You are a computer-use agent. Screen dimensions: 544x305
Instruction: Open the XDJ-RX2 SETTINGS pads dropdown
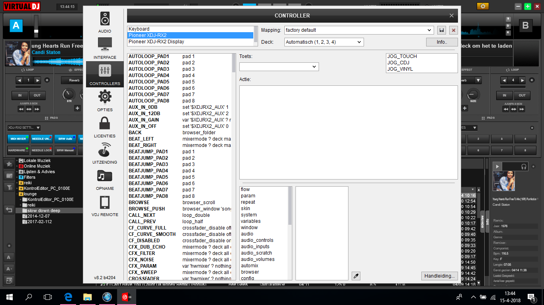pos(24,128)
